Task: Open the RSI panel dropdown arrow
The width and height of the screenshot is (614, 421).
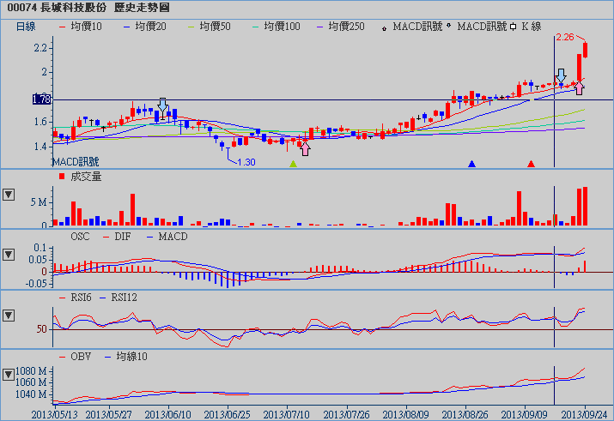Action: click(x=9, y=316)
